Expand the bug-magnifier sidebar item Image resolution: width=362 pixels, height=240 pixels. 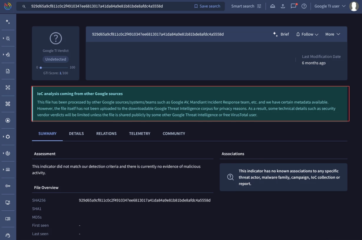pos(8,38)
